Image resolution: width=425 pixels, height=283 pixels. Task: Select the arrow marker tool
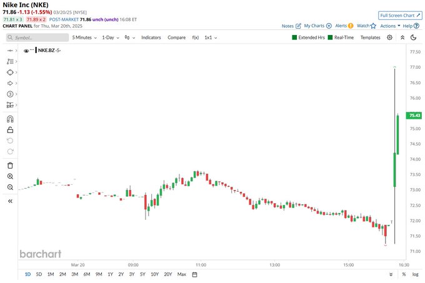10,83
